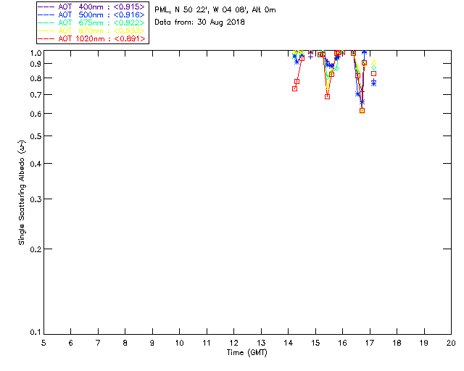Click the PML site location title text
Viewport: 464px width, 371px height.
tap(215, 10)
